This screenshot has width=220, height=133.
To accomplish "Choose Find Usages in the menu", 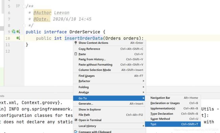I will click(x=110, y=76).
